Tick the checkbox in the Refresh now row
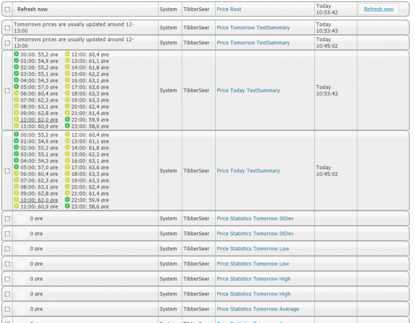 pos(7,9)
